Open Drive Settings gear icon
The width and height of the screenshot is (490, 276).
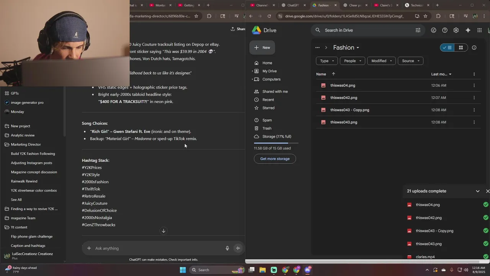[x=456, y=30]
